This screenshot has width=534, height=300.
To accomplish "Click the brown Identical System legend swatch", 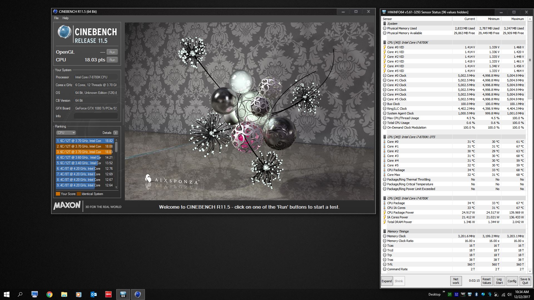I will [x=79, y=194].
